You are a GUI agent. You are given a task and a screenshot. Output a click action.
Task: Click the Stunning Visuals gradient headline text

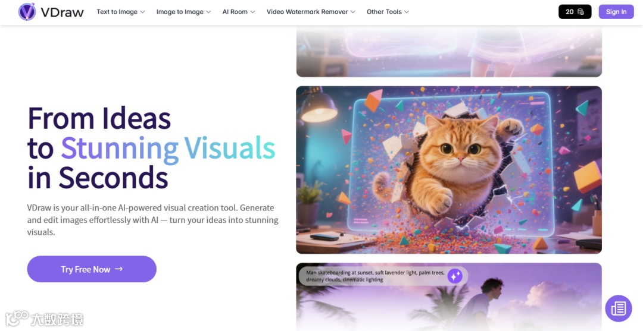click(x=168, y=149)
